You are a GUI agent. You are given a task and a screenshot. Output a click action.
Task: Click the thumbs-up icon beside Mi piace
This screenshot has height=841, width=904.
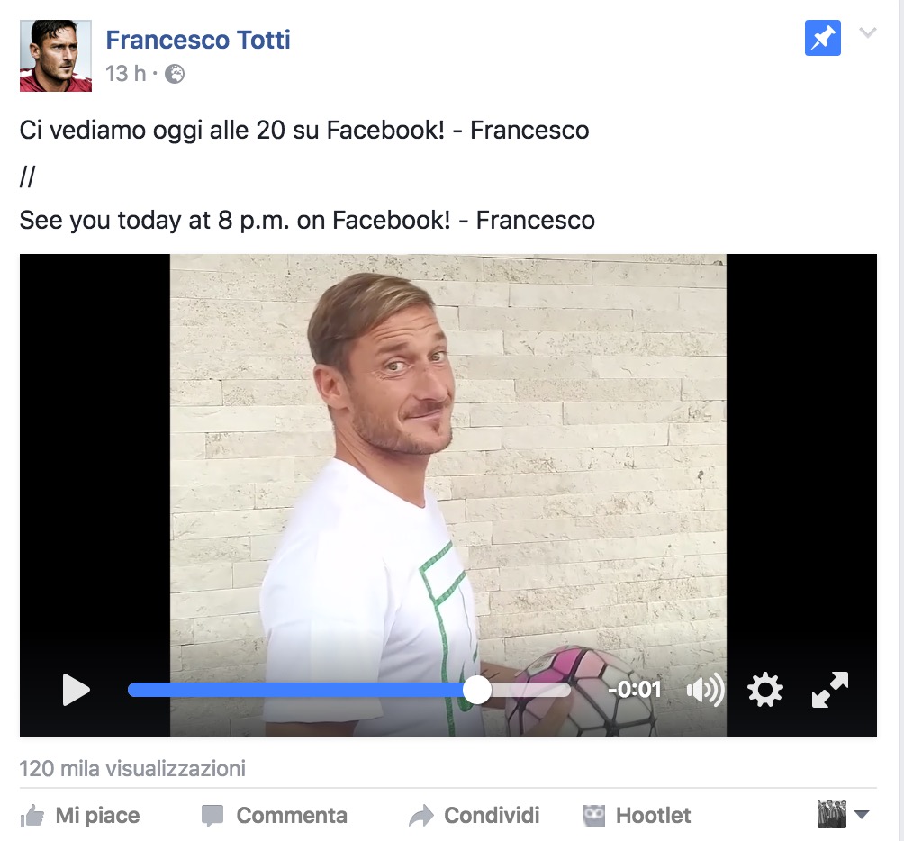point(32,816)
